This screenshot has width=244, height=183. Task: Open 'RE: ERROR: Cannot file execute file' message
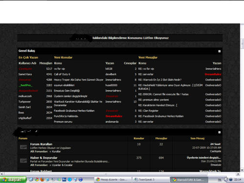click(x=163, y=94)
